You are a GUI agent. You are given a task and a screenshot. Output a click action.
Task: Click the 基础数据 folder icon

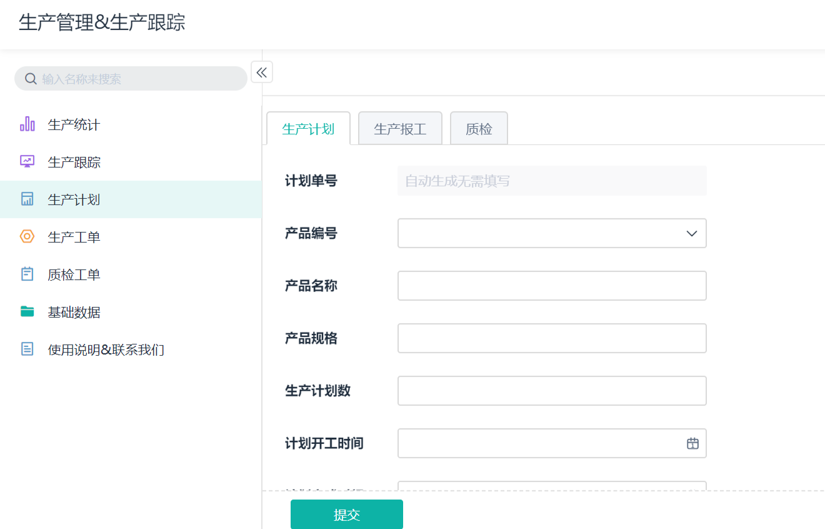pyautogui.click(x=27, y=312)
